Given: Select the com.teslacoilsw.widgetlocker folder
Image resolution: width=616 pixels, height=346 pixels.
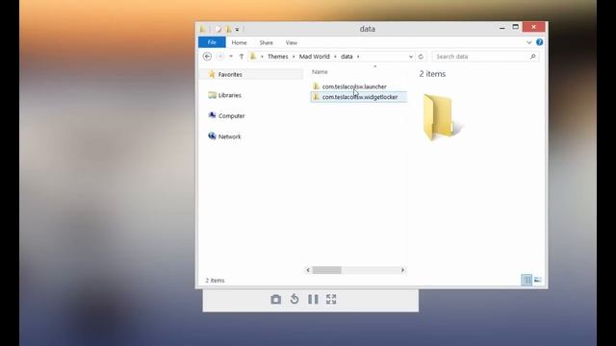Looking at the screenshot, I should click(x=359, y=97).
